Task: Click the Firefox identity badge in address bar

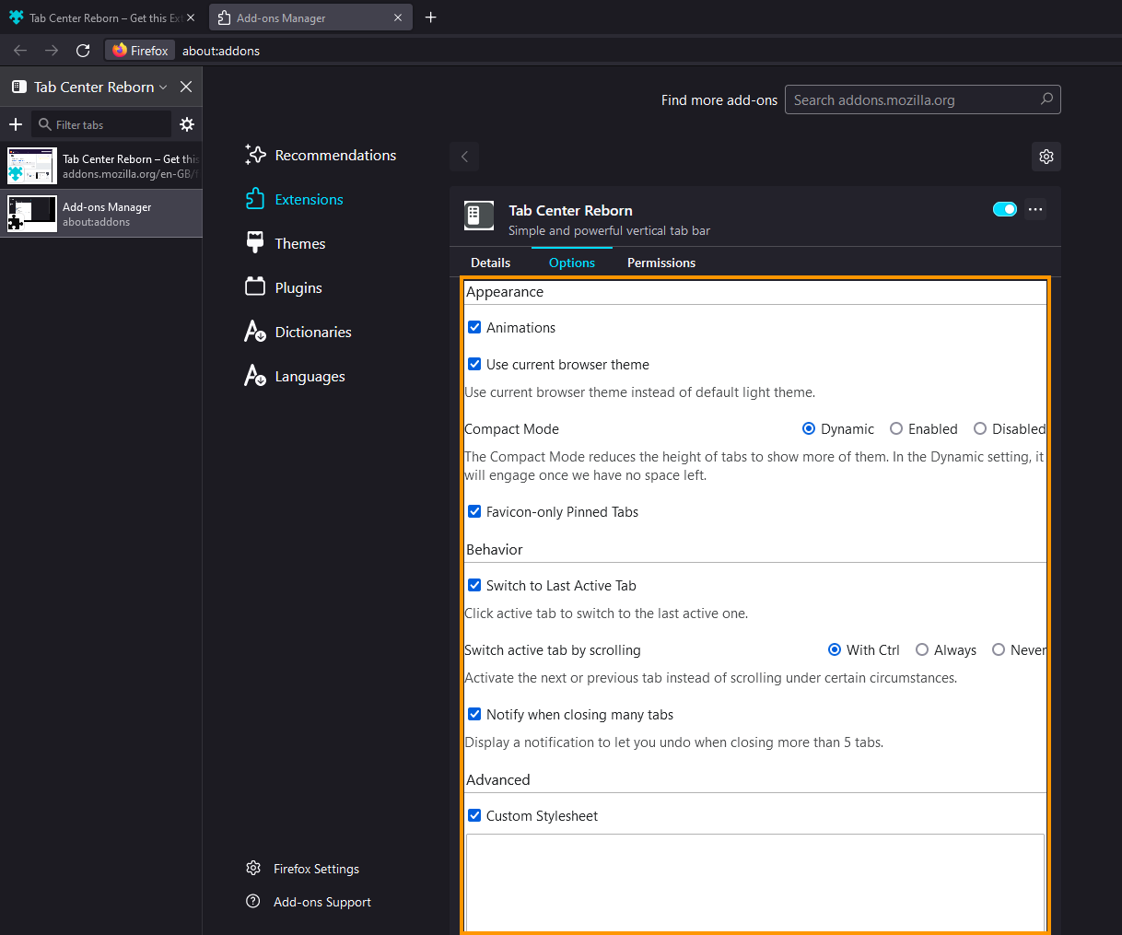Action: click(x=141, y=51)
